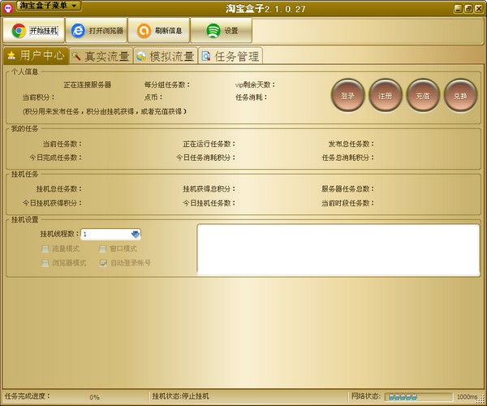Click the 网络状态 progress bar

tap(418, 397)
